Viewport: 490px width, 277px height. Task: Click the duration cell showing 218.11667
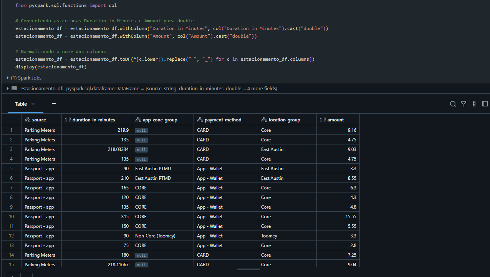point(97,265)
